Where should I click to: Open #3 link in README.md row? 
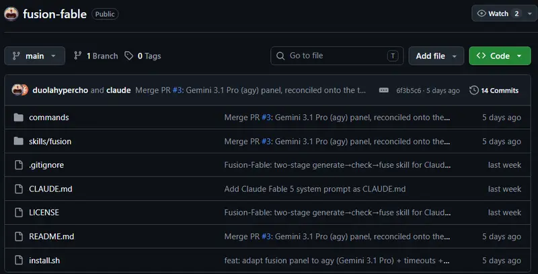pos(266,236)
